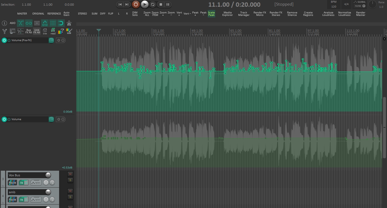Viewport: 387px width, 208px height.
Task: Click Auto Gain toolbar item
Action: pos(66,14)
